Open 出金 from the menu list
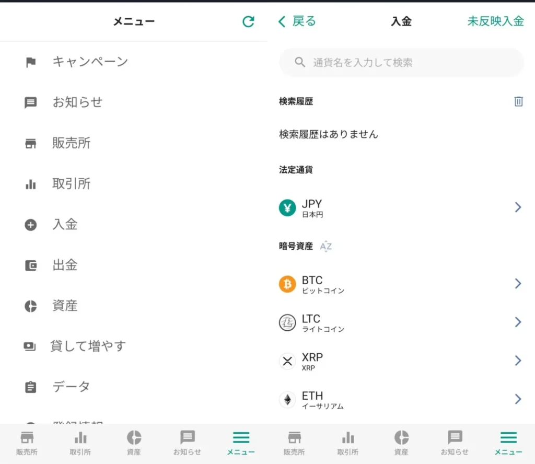This screenshot has height=464, width=535. click(x=65, y=265)
